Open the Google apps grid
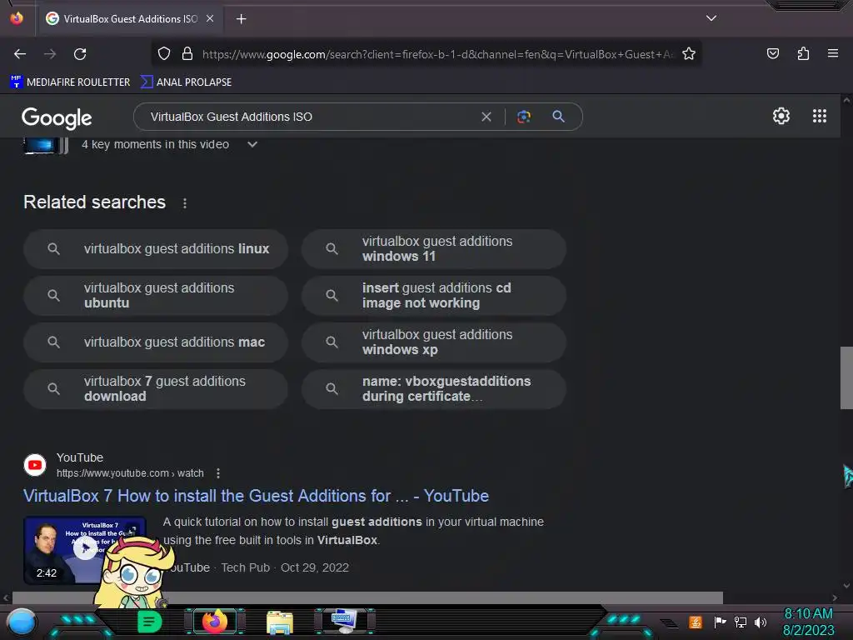 tap(820, 116)
